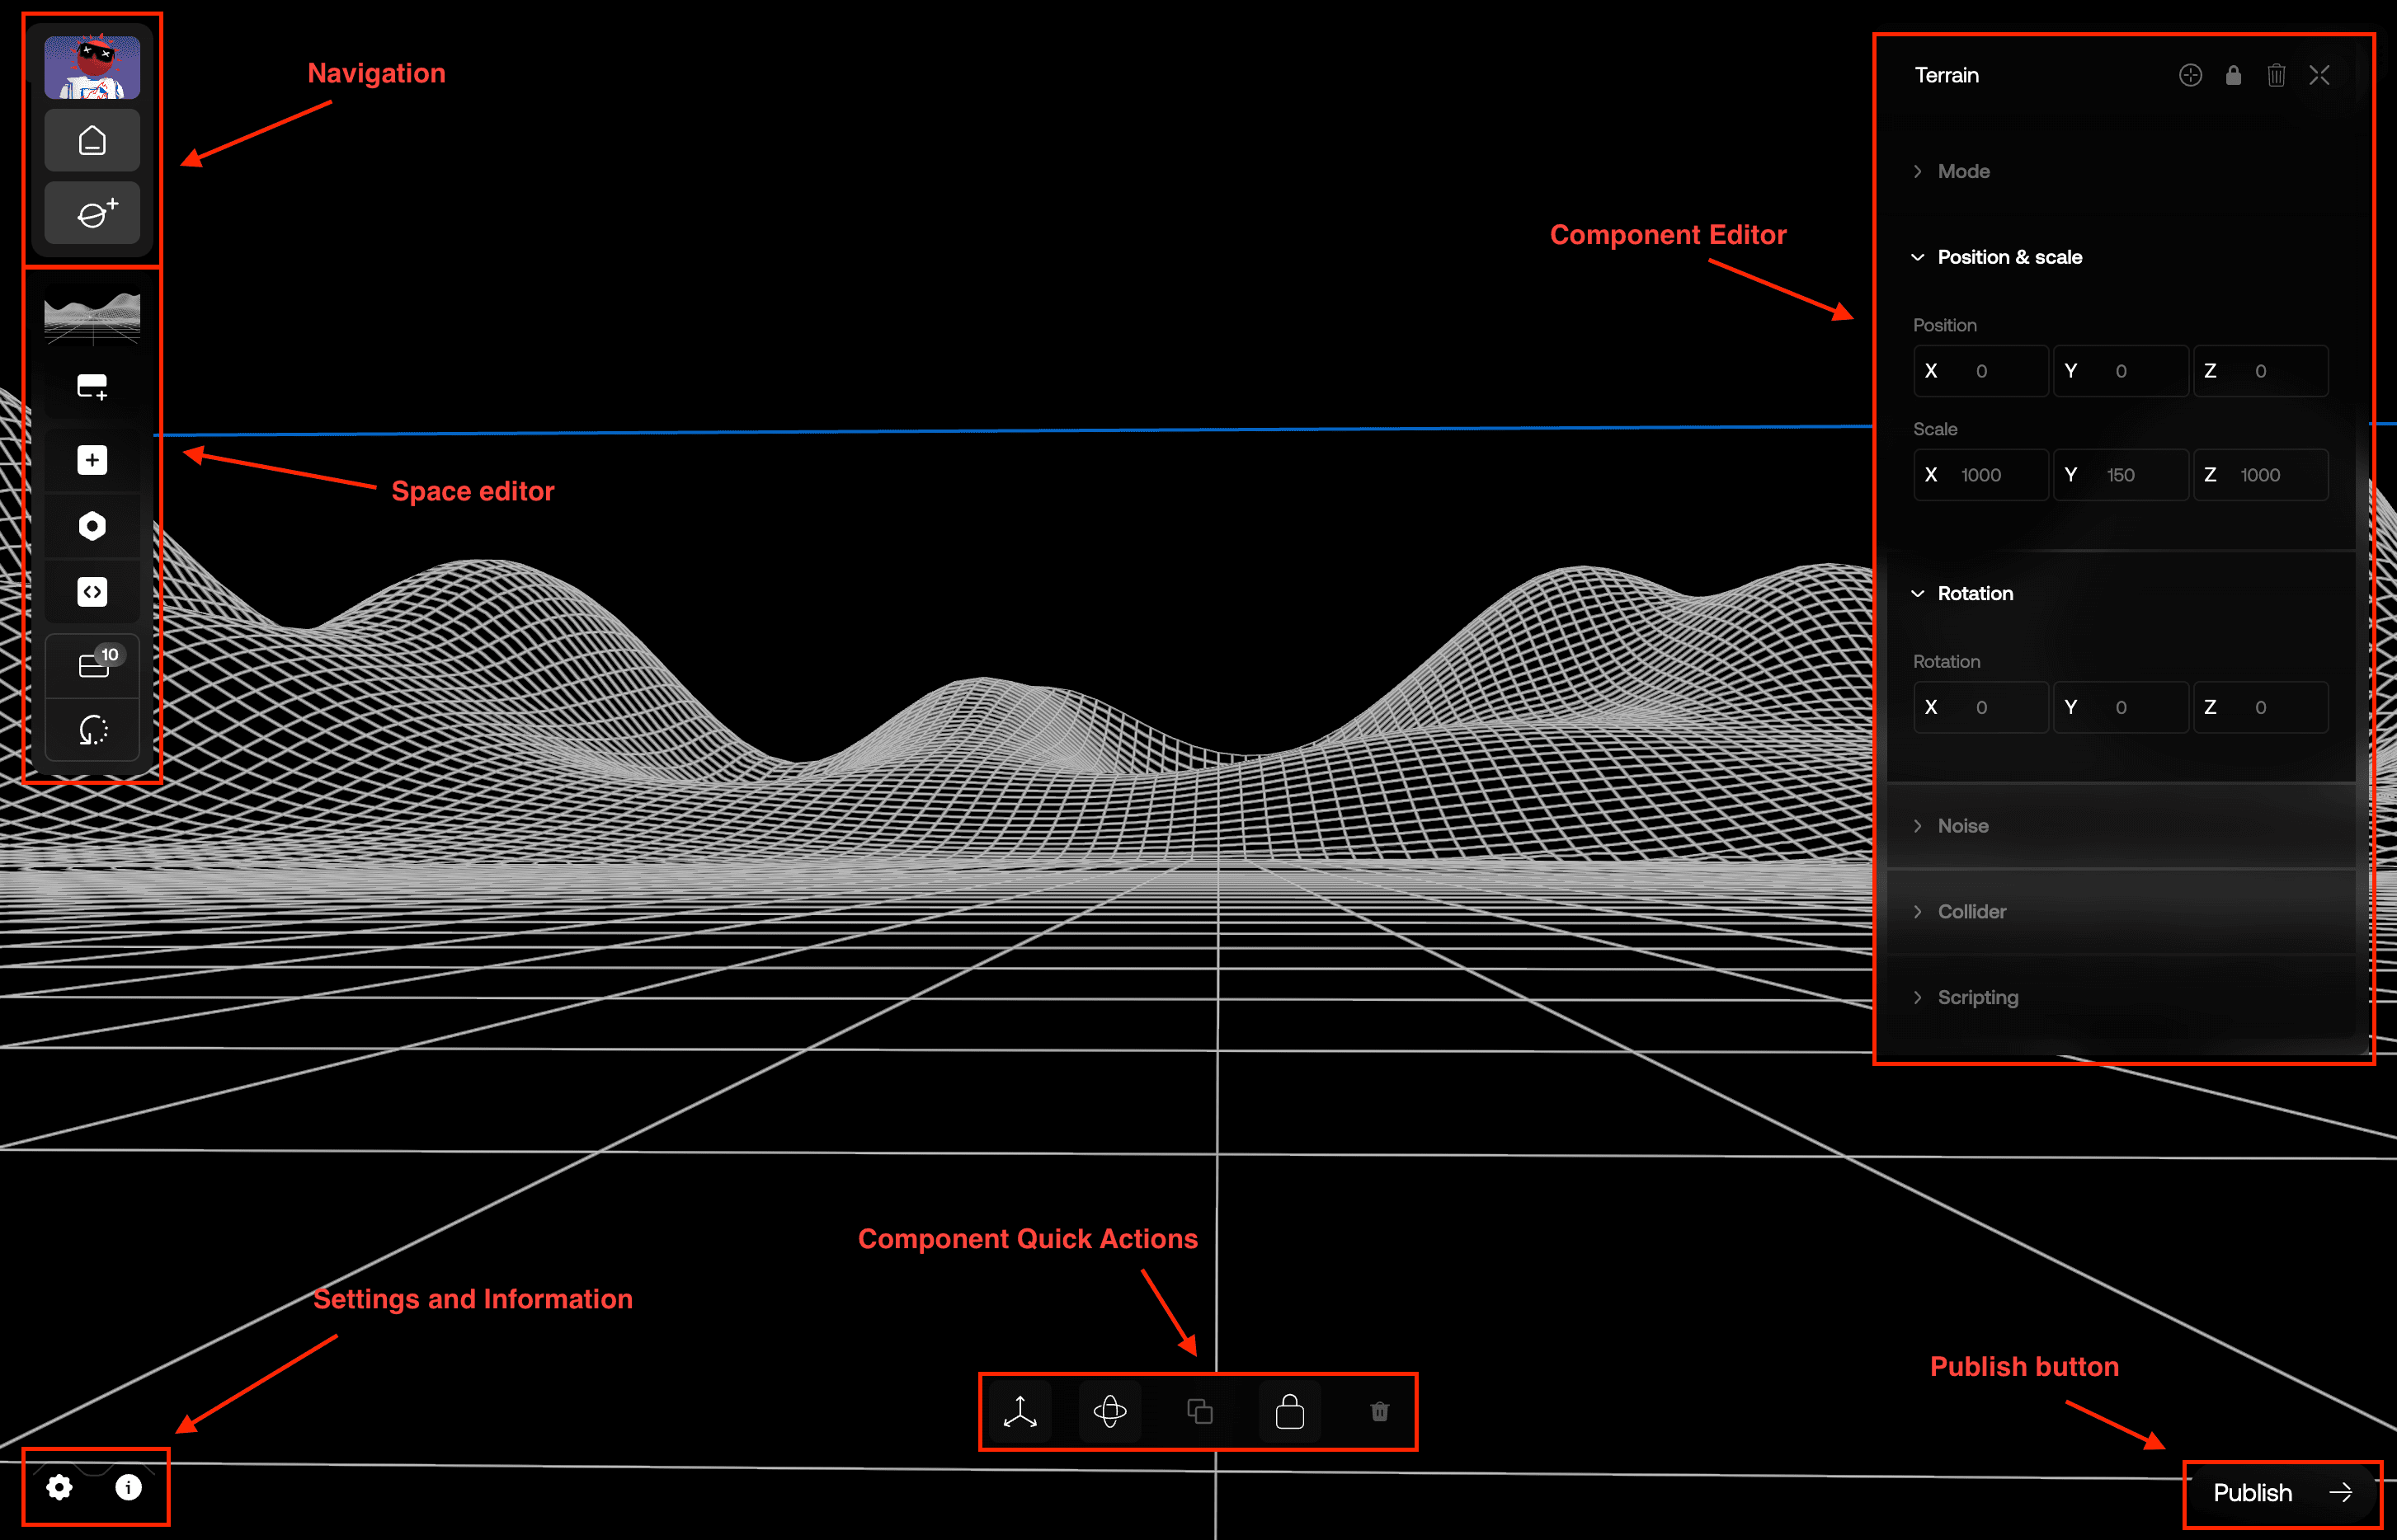The height and width of the screenshot is (1540, 2397).
Task: Click the add section icon in sidebar
Action: click(x=92, y=387)
